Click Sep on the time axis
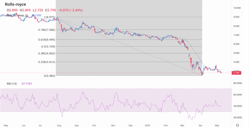This screenshot has width=249, height=129. pos(77,125)
